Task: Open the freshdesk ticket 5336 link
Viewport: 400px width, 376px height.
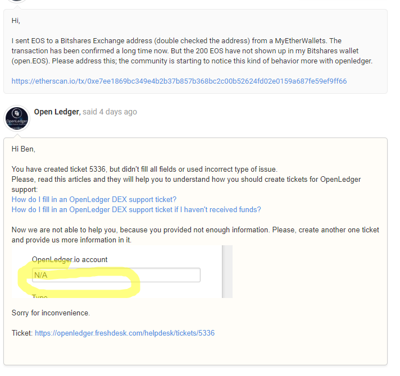Action: point(125,333)
